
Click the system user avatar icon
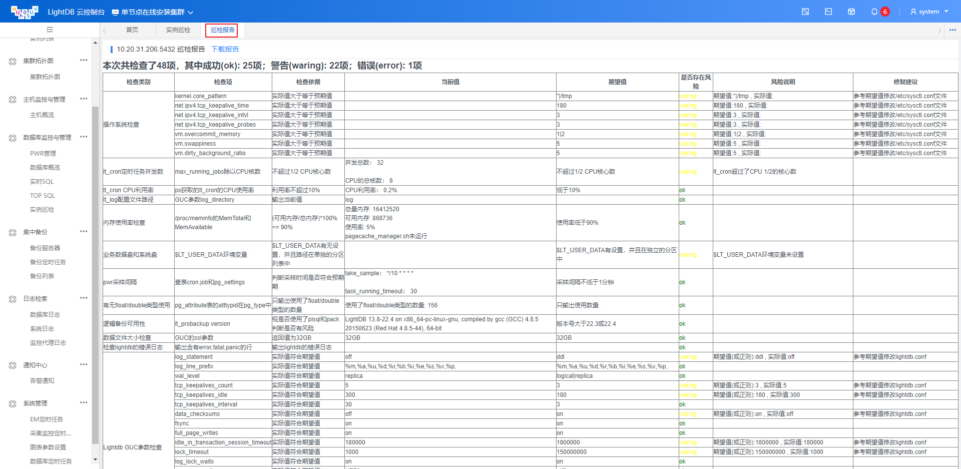(913, 12)
